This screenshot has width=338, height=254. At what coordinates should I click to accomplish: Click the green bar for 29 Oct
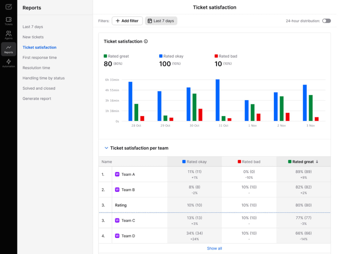click(x=165, y=118)
